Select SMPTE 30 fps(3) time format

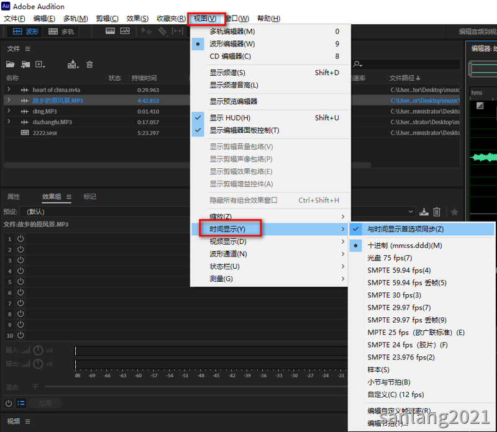coord(394,295)
